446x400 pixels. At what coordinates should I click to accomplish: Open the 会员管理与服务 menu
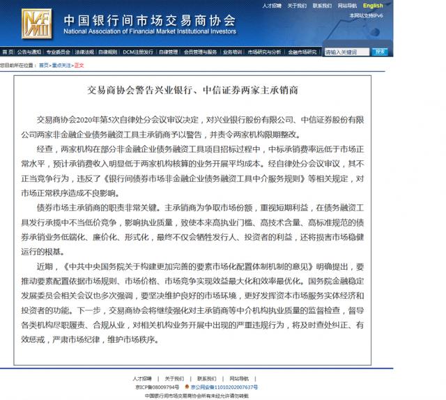coord(200,52)
